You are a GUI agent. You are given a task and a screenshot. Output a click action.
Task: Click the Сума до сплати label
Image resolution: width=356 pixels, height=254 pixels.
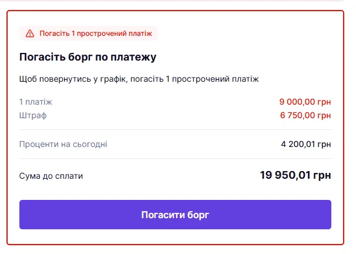pyautogui.click(x=51, y=176)
